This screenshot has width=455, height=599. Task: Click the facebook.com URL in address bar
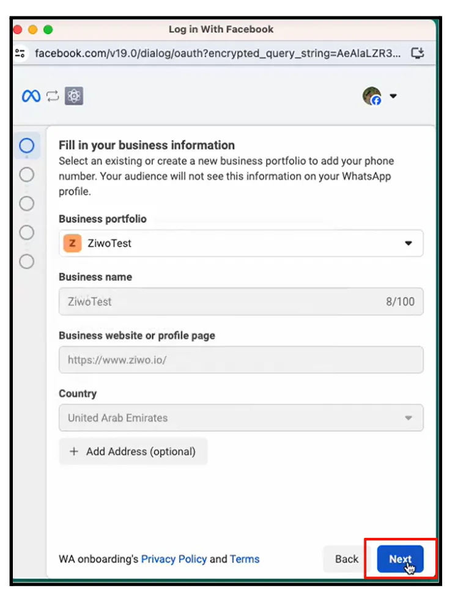click(218, 53)
